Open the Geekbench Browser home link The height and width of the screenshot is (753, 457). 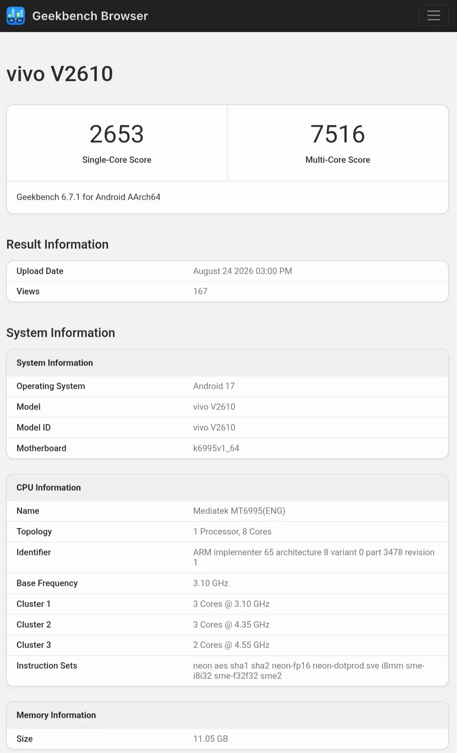point(90,16)
